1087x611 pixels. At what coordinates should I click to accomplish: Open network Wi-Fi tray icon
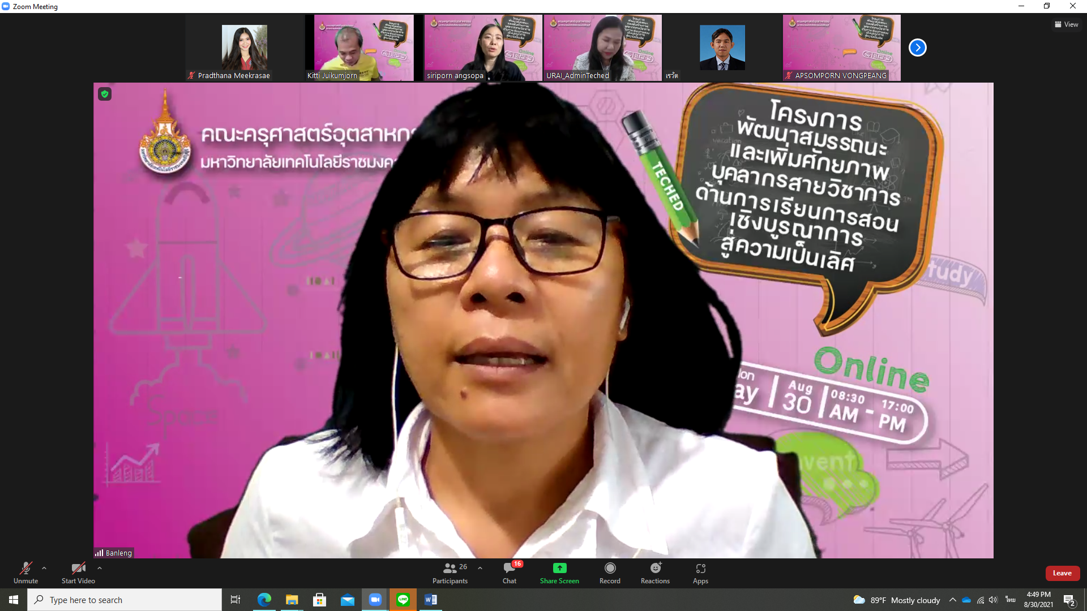(x=980, y=600)
